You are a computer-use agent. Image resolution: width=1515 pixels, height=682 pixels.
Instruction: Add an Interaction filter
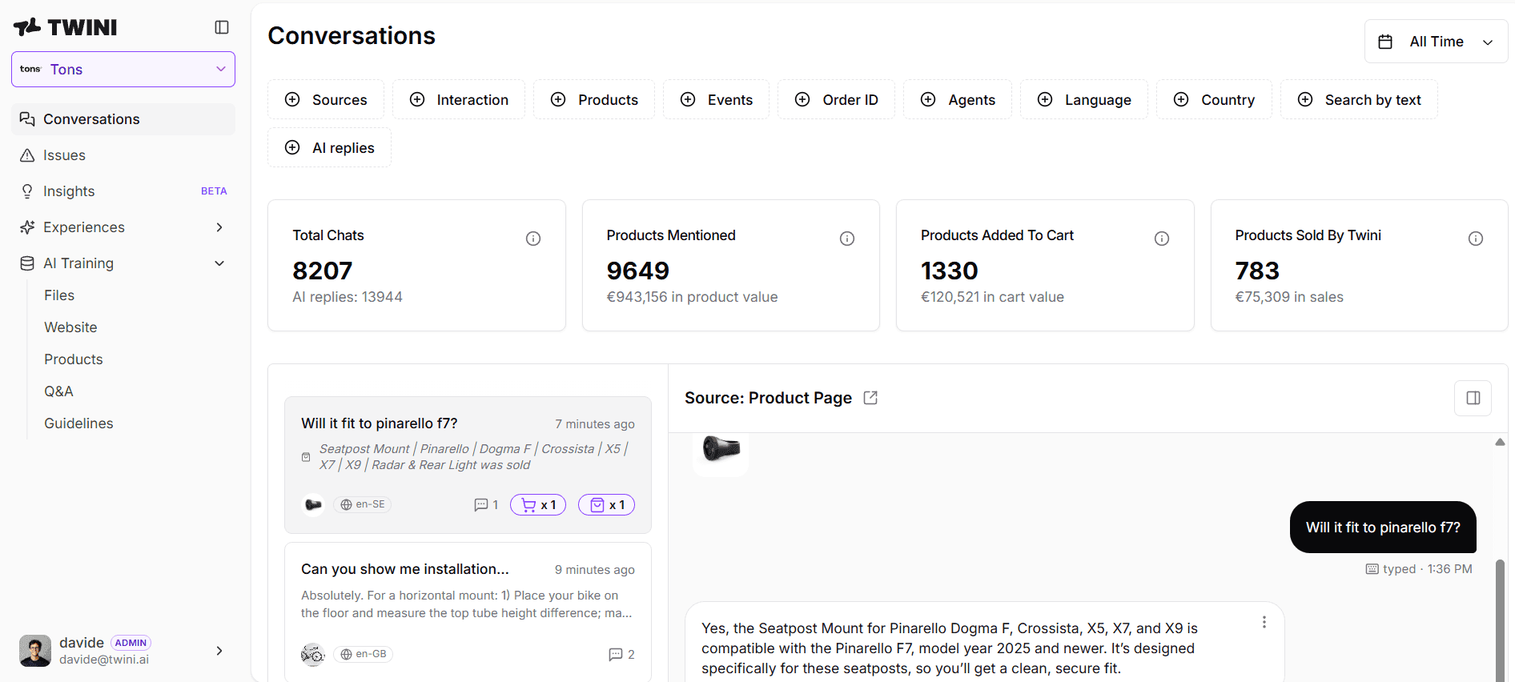459,100
